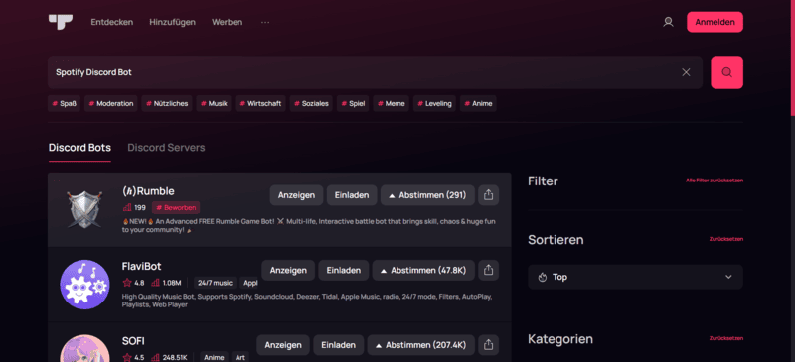
Task: Click the Anime tag on SOFI
Action: coord(214,357)
